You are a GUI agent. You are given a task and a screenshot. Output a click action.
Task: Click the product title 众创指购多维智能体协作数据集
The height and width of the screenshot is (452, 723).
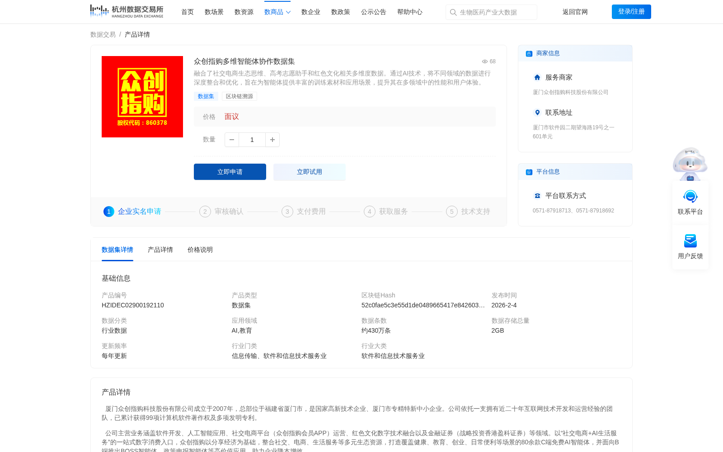click(244, 61)
